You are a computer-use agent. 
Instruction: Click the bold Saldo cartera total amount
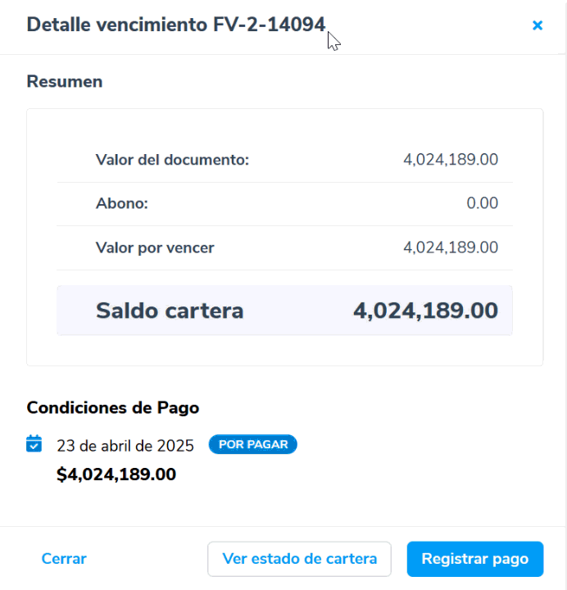click(x=425, y=311)
